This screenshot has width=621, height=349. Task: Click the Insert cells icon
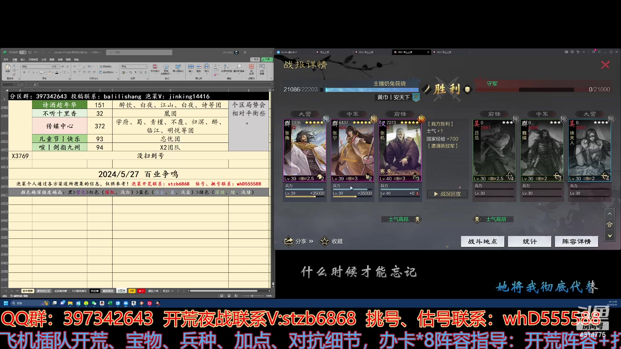pyautogui.click(x=191, y=67)
